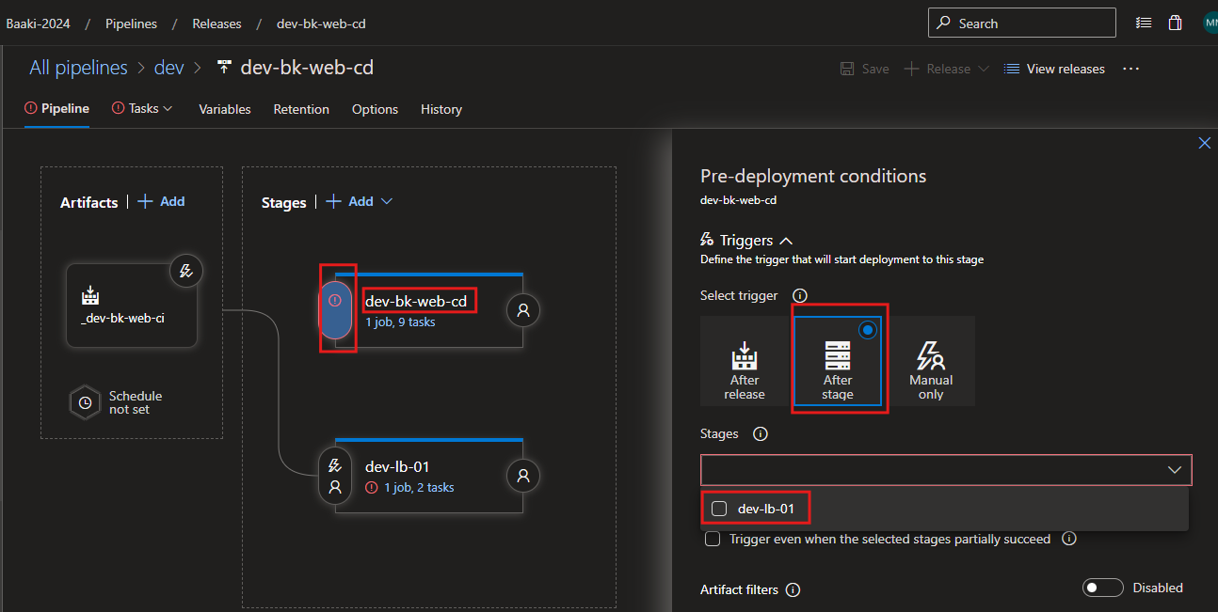Click the info icon next to Stages label
The image size is (1218, 612).
pyautogui.click(x=761, y=434)
